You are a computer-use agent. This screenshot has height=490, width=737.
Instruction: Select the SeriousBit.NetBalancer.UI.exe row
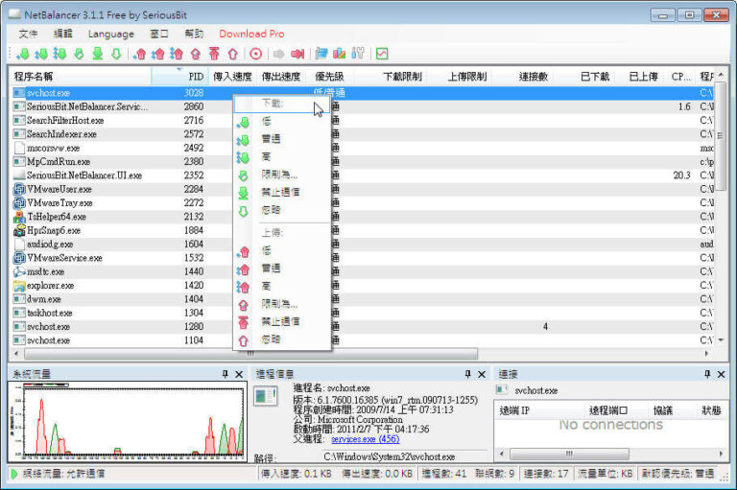click(x=363, y=175)
